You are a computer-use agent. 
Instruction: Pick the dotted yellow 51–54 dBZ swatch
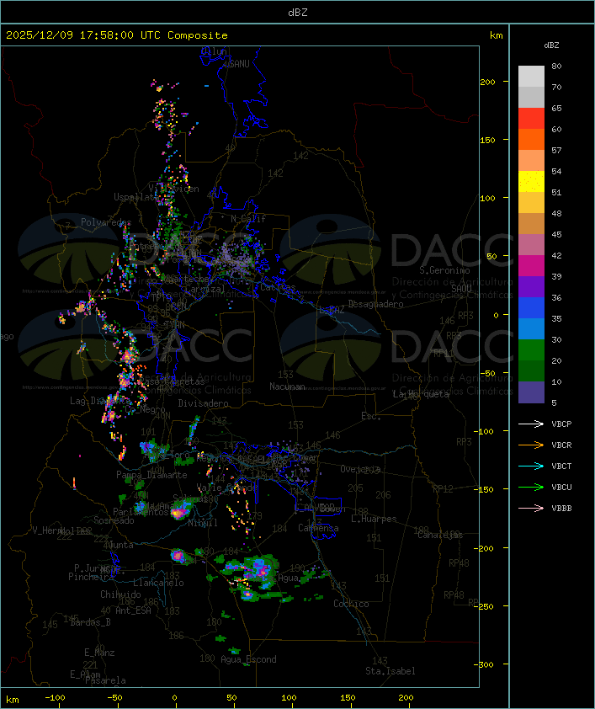[x=531, y=182]
